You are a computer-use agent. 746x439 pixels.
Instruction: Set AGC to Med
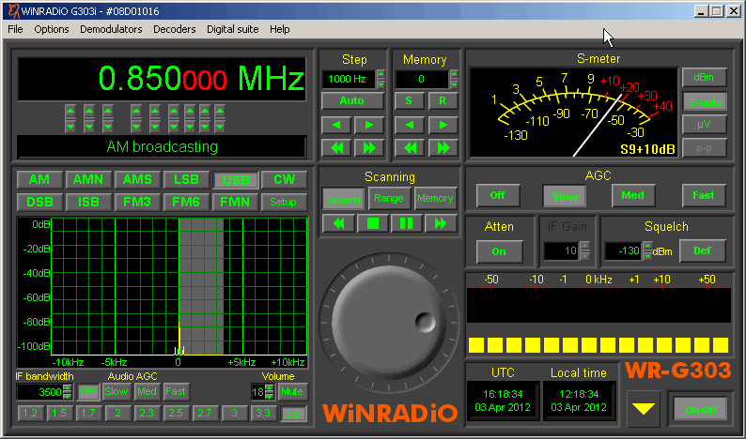[633, 196]
